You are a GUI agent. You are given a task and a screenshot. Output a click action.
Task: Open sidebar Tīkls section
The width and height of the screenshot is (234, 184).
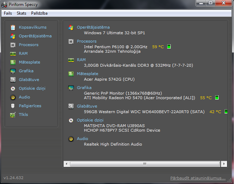click(x=23, y=115)
